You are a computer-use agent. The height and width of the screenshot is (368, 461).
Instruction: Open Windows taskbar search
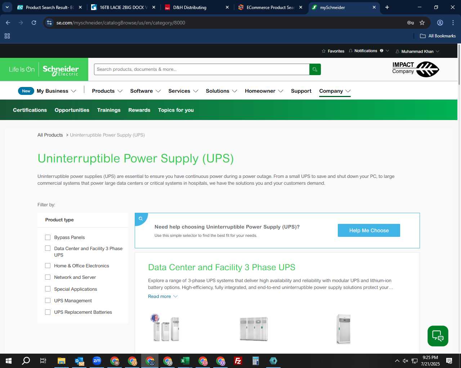pyautogui.click(x=26, y=361)
